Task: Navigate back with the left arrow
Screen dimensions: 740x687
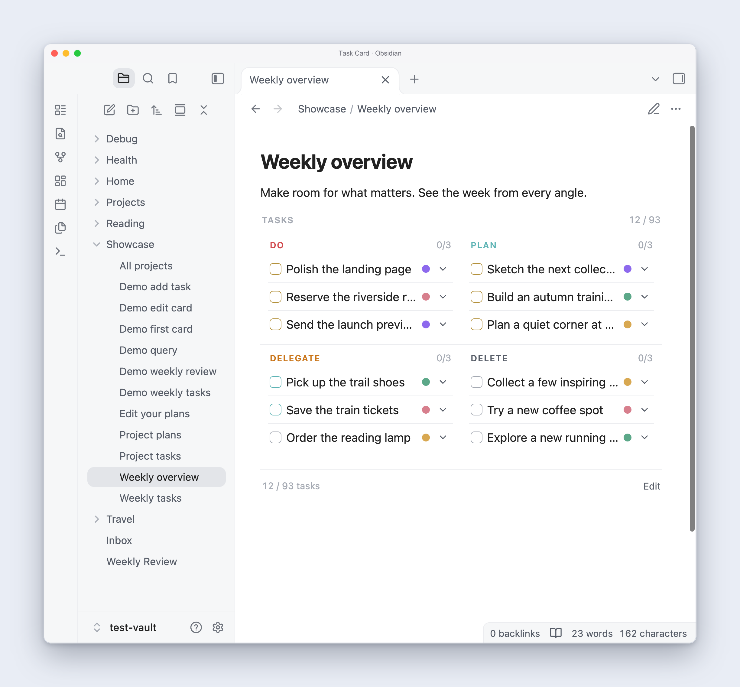Action: (x=256, y=109)
